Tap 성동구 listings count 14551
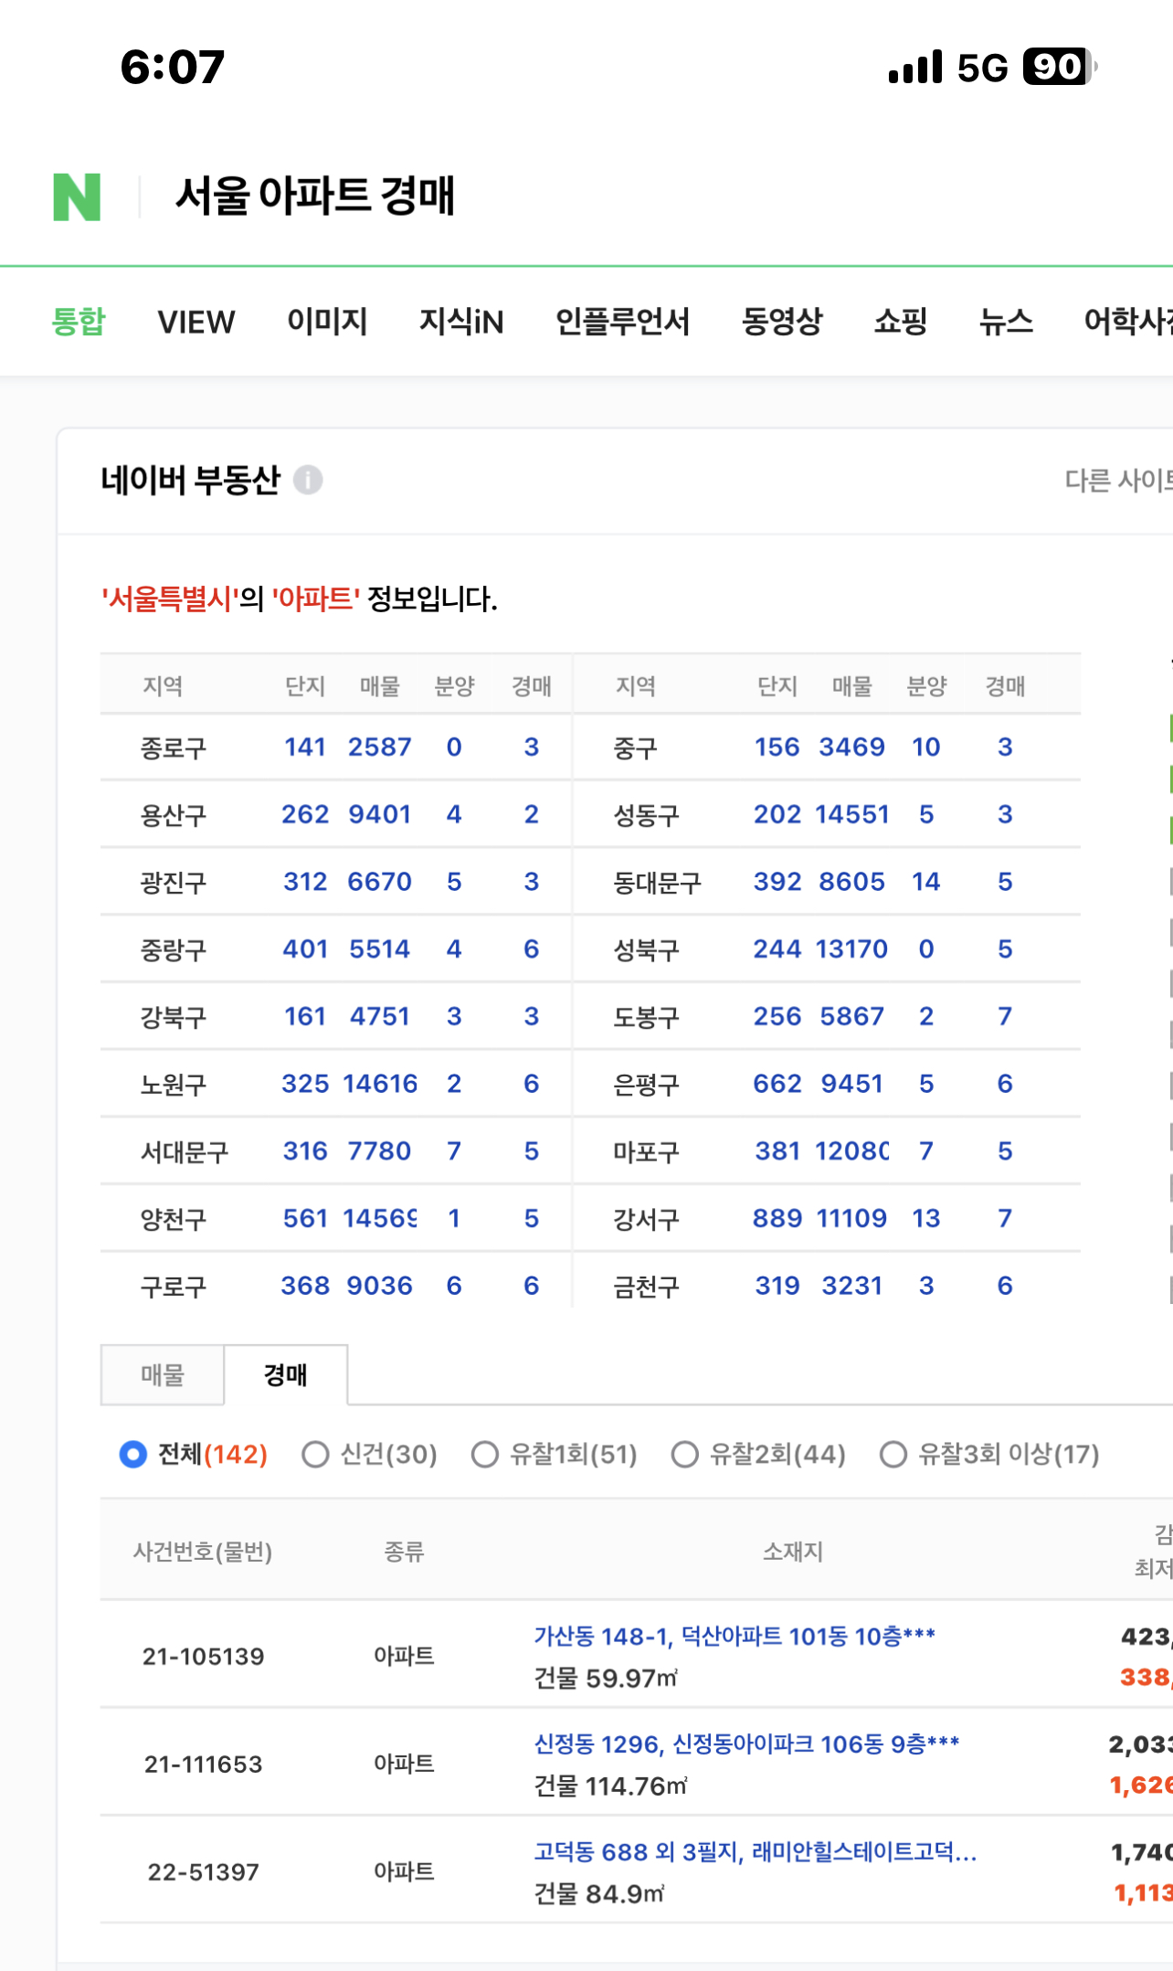The image size is (1173, 1971). pyautogui.click(x=851, y=814)
